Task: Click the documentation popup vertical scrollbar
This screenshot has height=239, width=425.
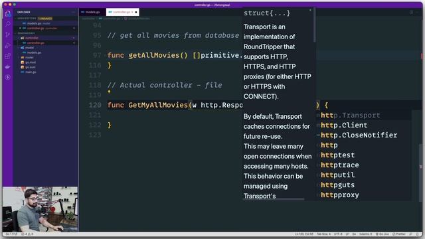Action: 314,25
